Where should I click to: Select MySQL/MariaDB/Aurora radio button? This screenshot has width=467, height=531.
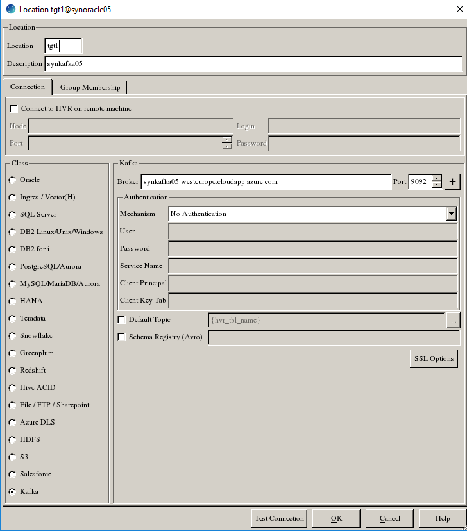[12, 284]
